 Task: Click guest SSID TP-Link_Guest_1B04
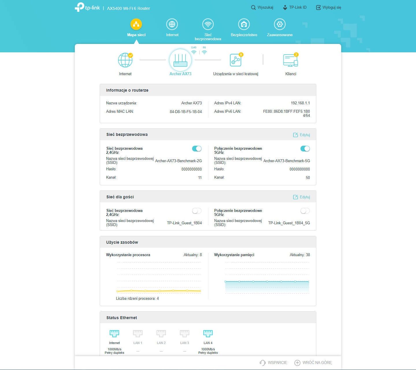tap(184, 223)
